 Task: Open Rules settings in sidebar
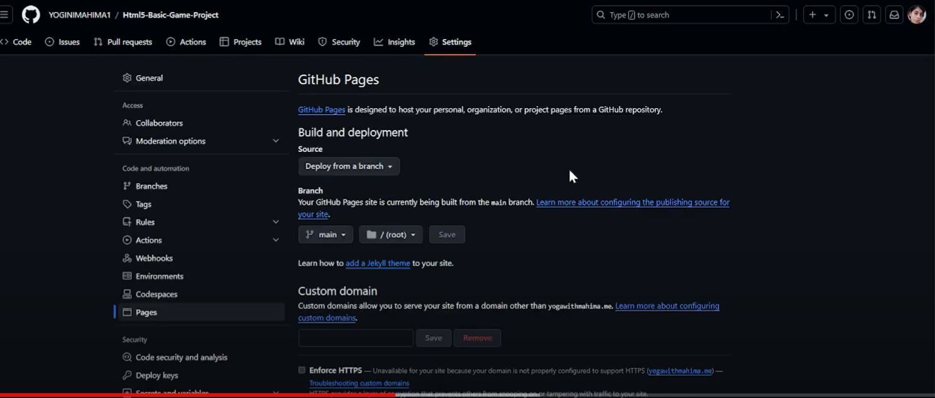[145, 222]
